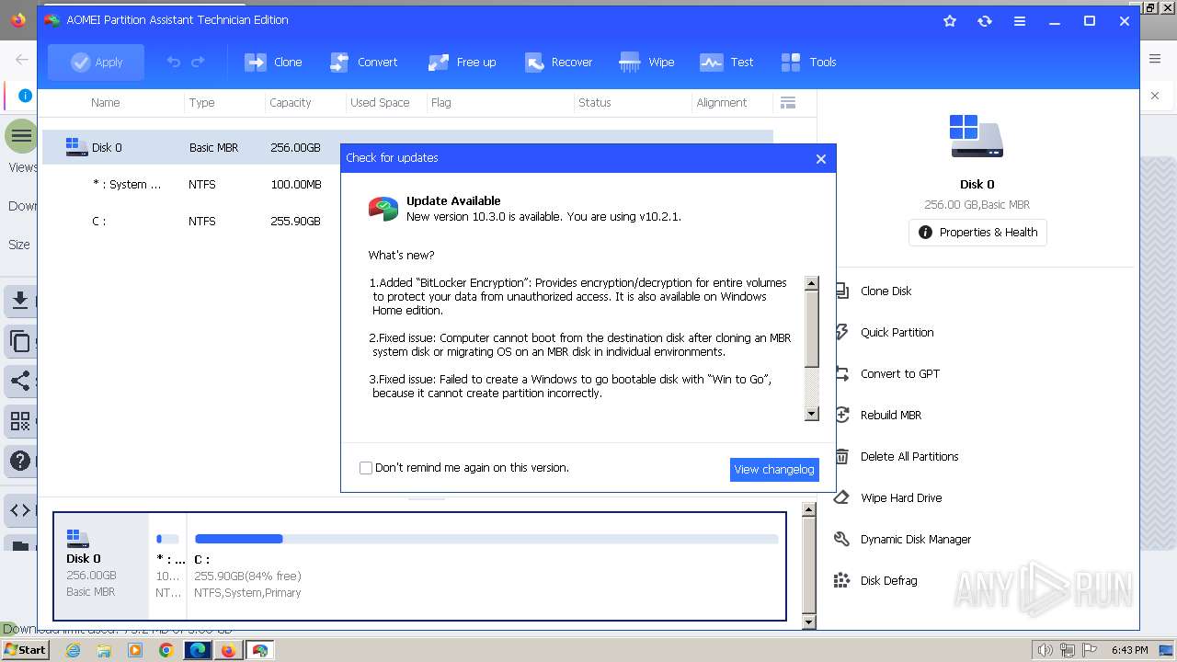Click Properties & Health button
This screenshot has width=1177, height=662.
[977, 232]
